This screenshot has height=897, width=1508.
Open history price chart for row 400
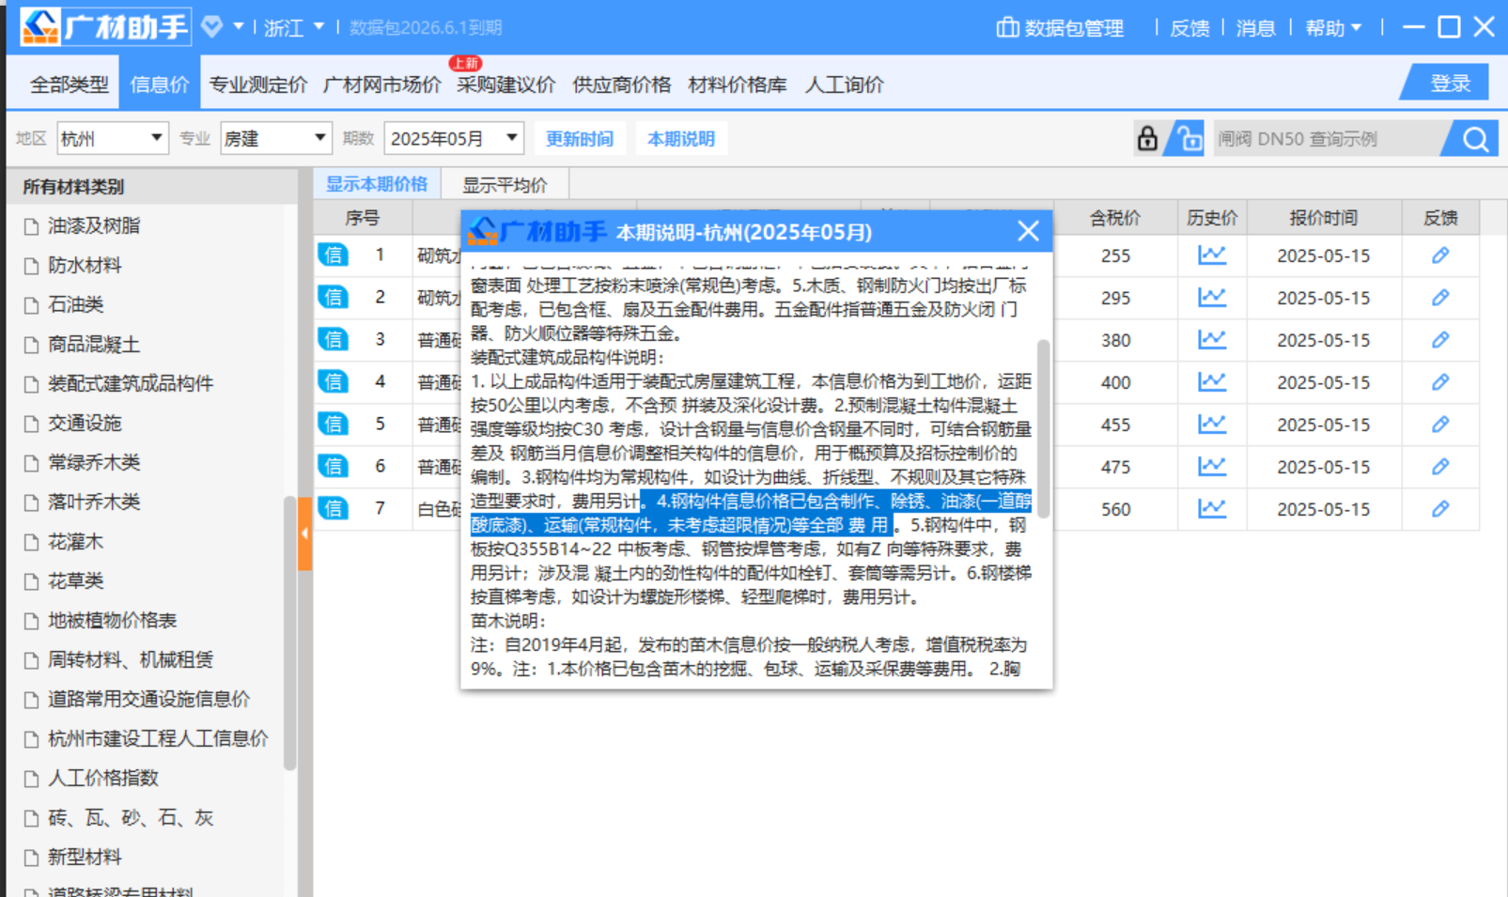[1211, 381]
